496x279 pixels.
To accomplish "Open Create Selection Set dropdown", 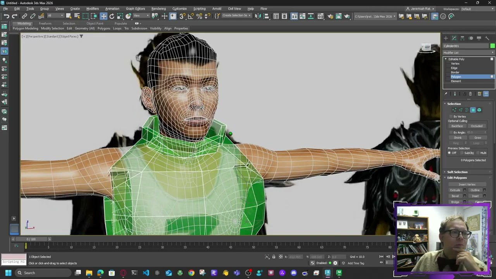I will (236, 16).
